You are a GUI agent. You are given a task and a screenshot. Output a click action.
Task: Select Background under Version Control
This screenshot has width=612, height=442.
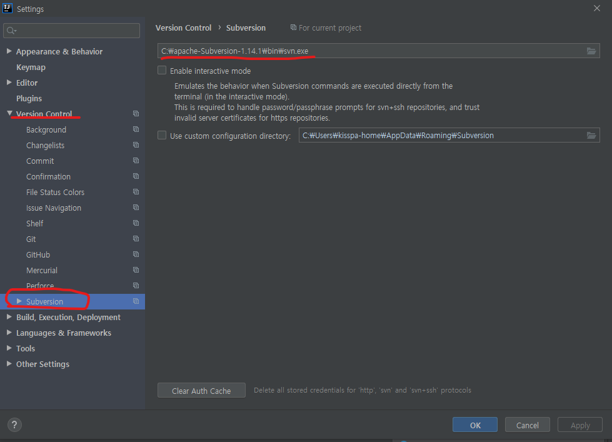46,129
